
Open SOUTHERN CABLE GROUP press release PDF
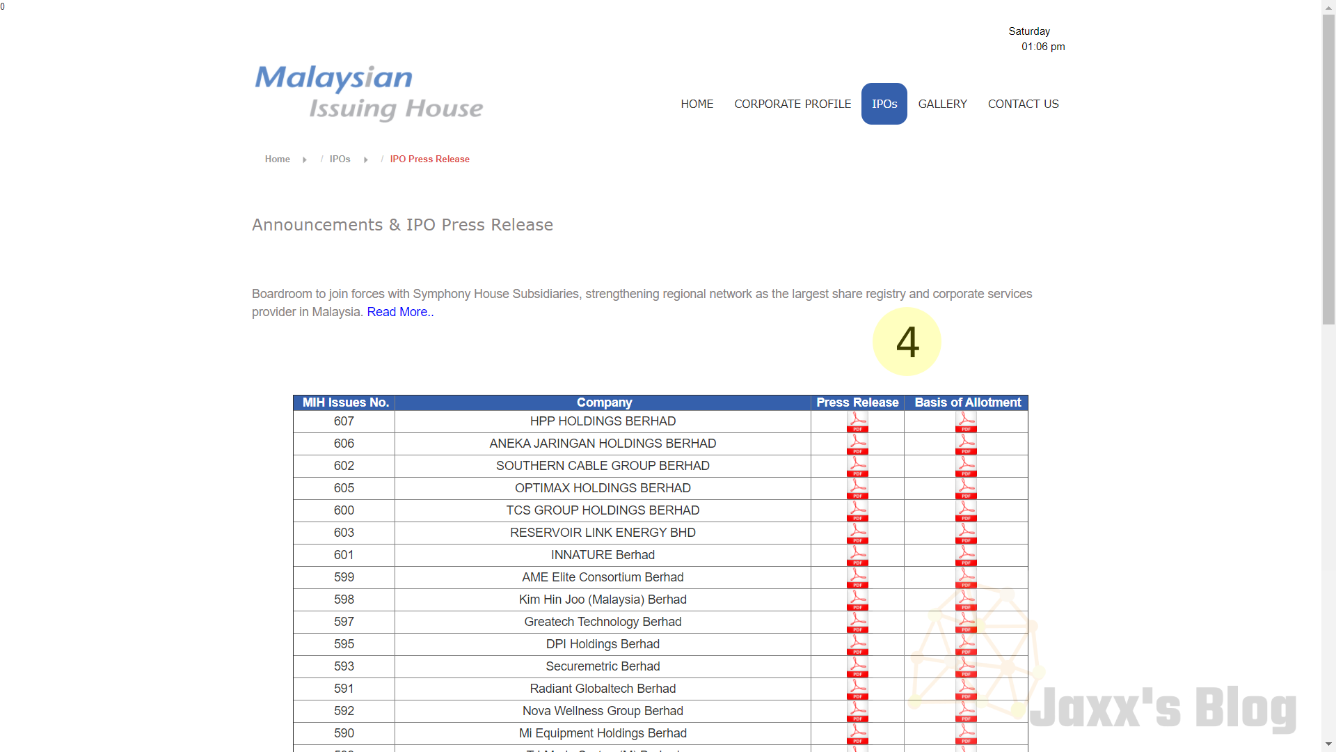857,466
